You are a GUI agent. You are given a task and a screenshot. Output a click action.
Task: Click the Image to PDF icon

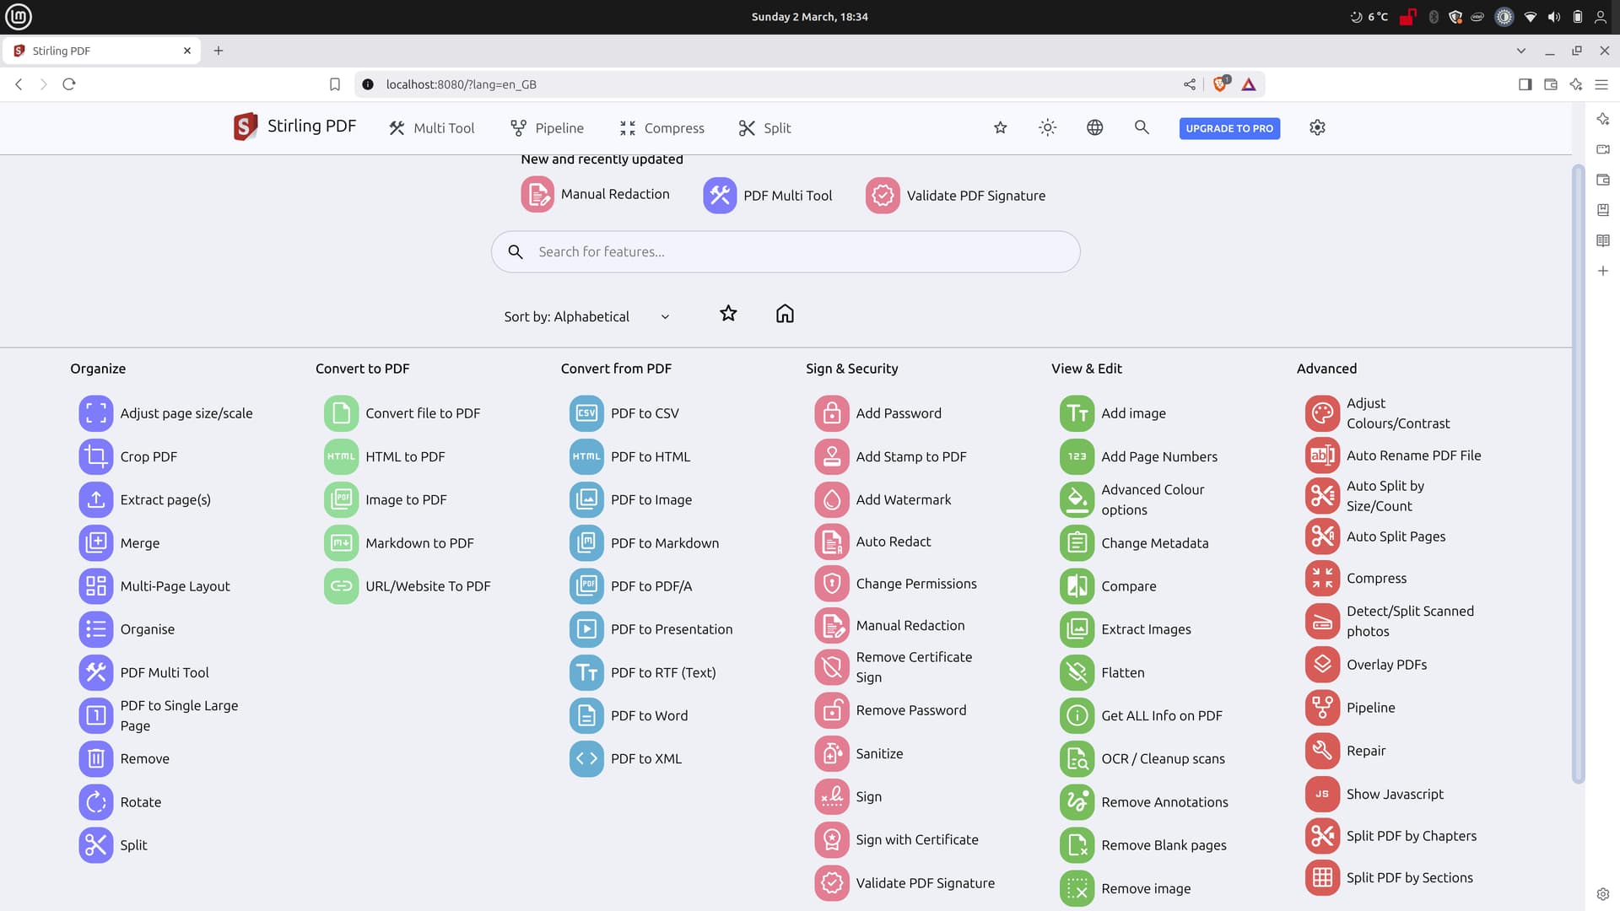[x=341, y=499]
